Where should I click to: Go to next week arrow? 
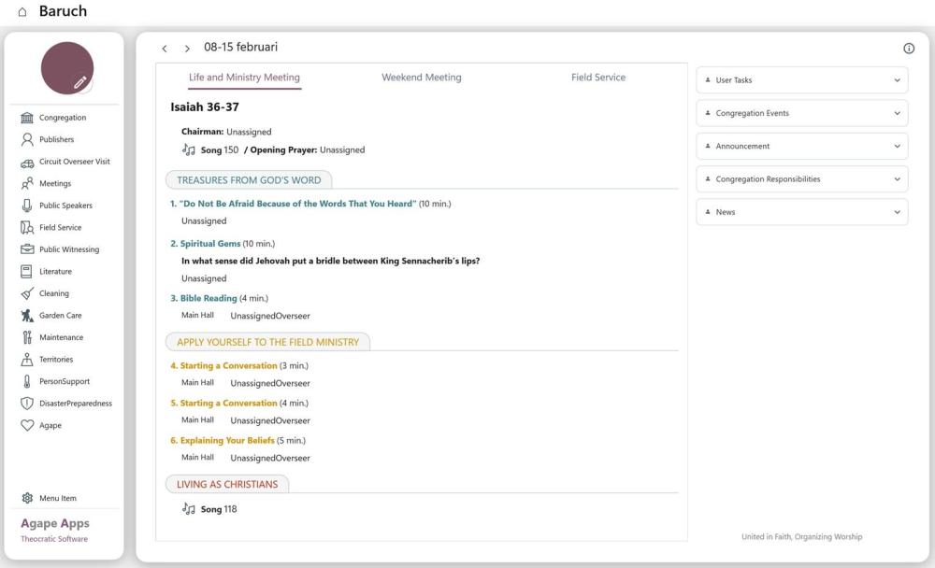pos(187,49)
